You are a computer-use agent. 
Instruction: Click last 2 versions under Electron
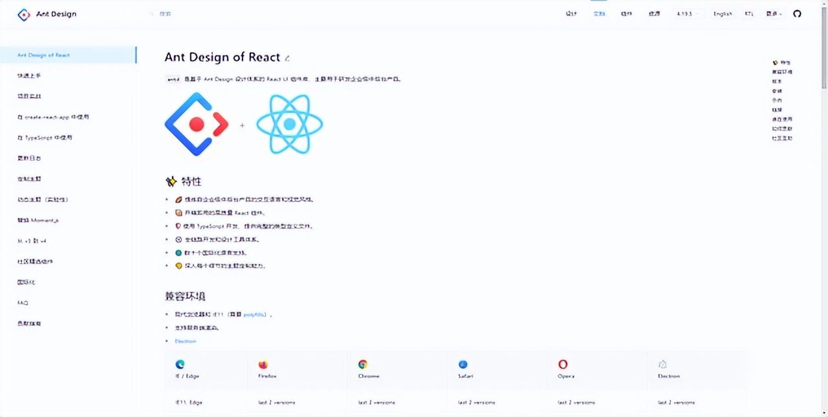tap(677, 402)
